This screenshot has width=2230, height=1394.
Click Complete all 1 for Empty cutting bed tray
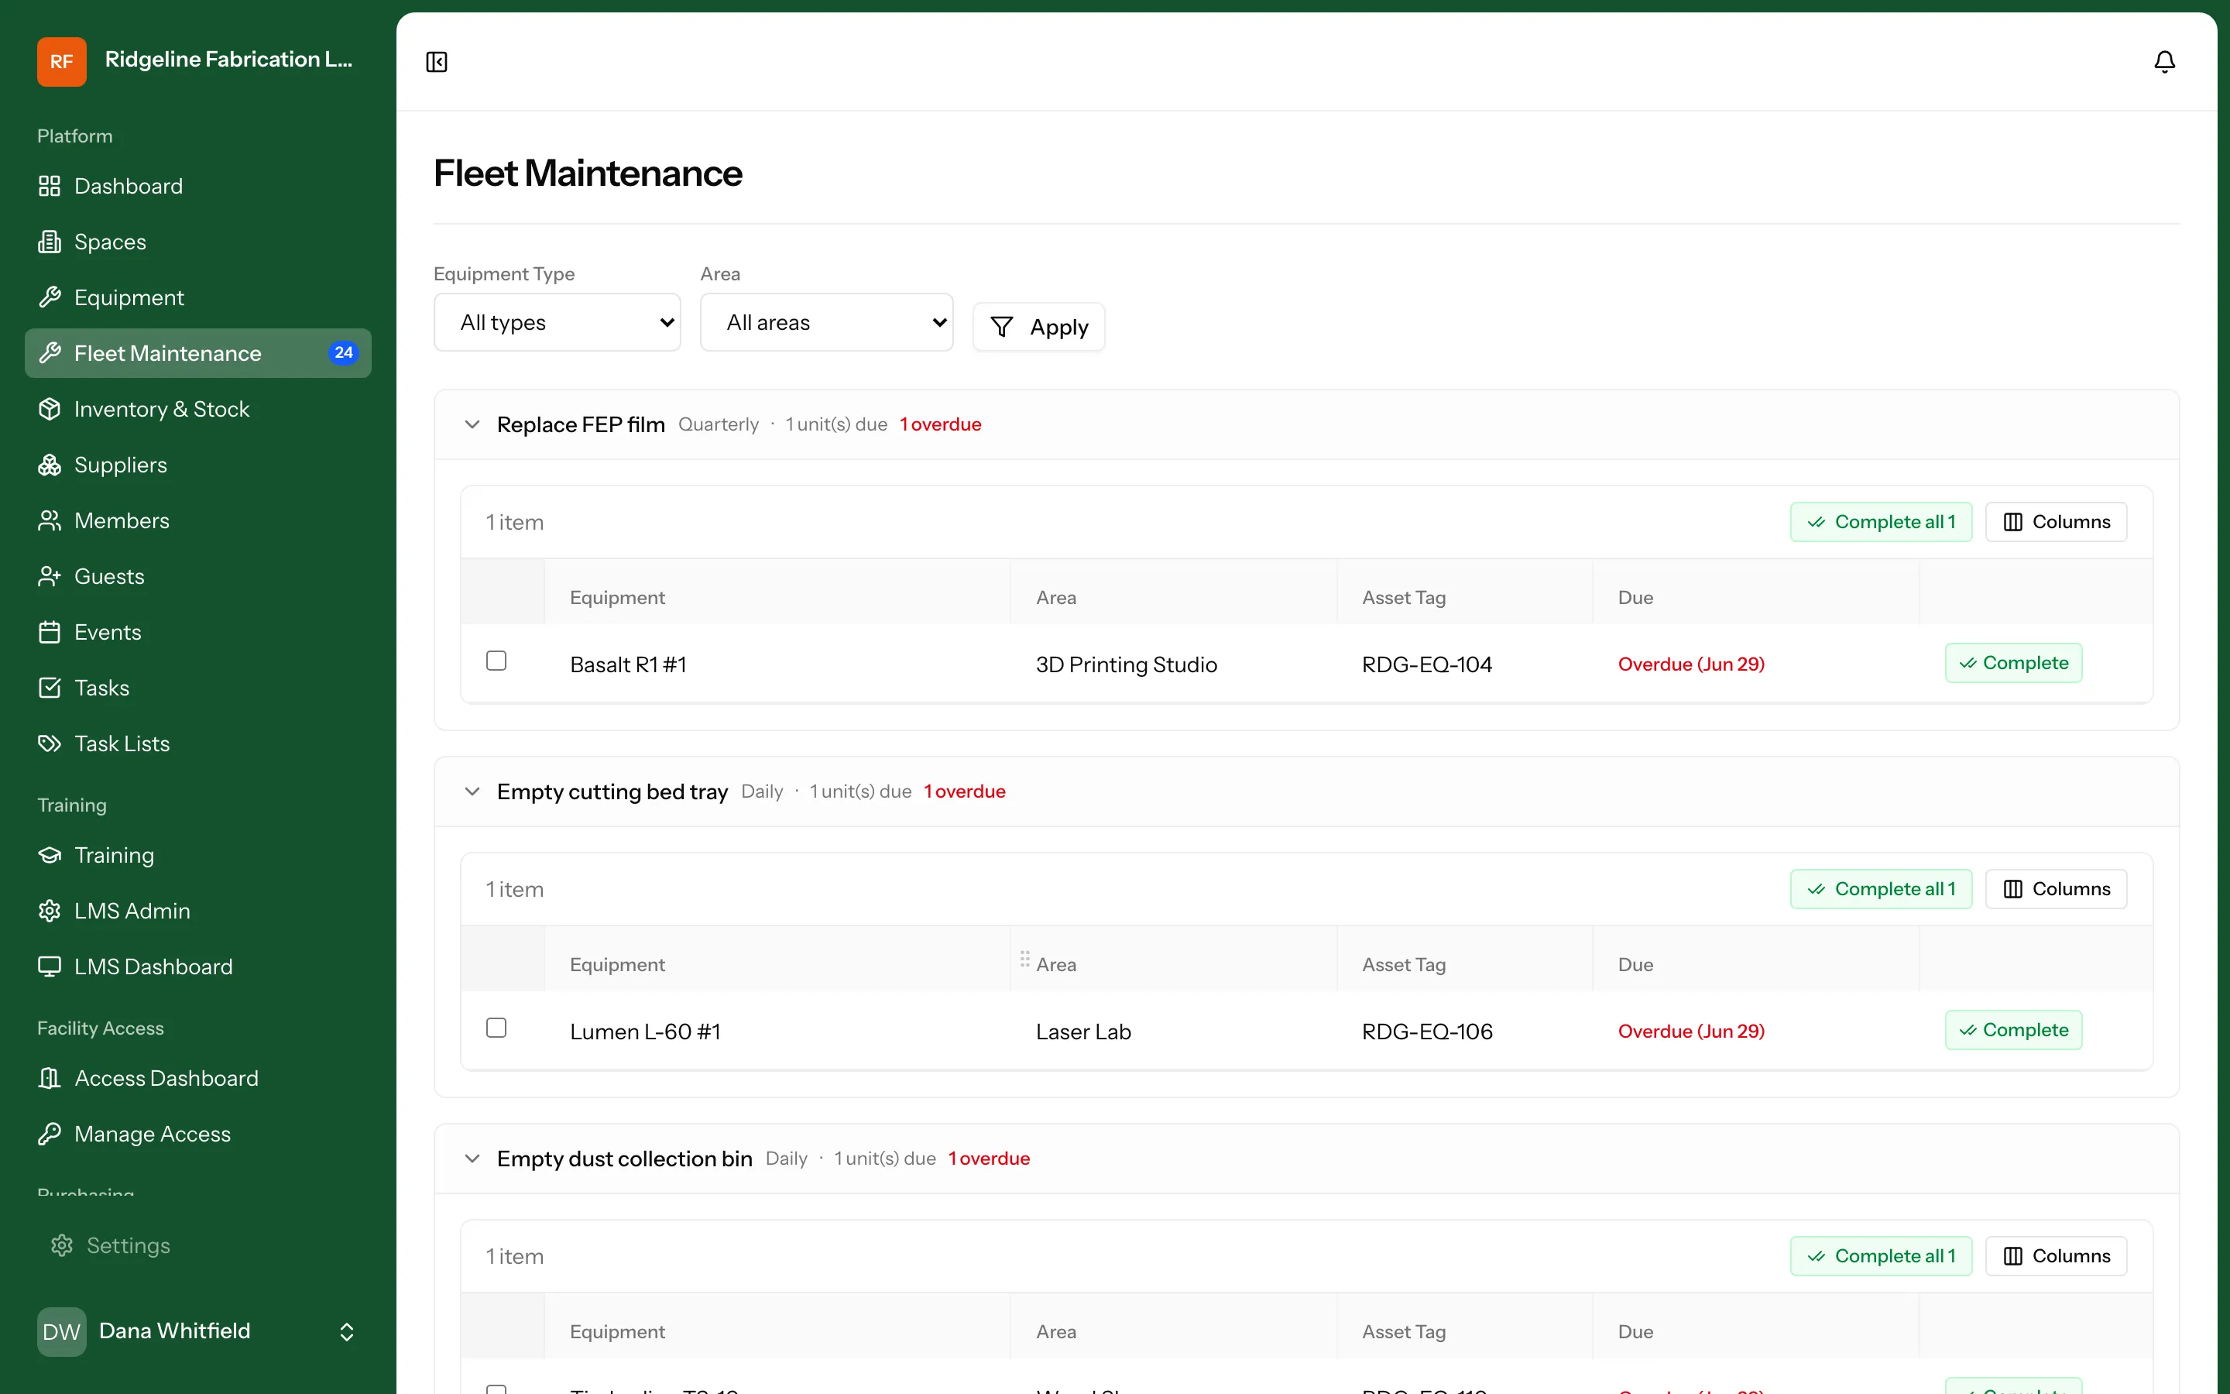coord(1881,889)
